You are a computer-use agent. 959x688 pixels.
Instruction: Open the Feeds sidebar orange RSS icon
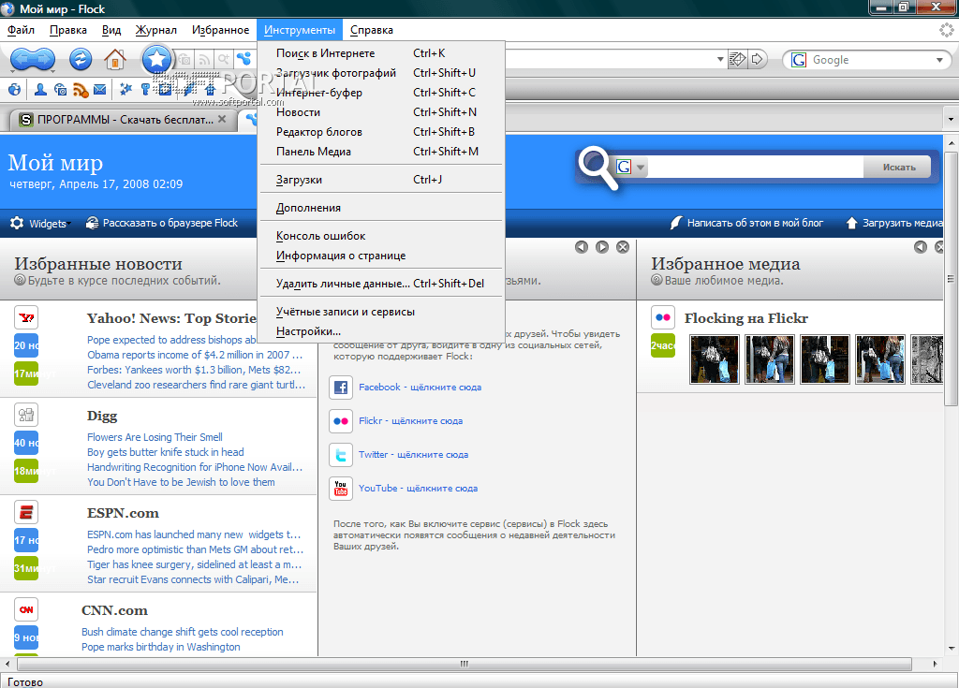click(81, 90)
